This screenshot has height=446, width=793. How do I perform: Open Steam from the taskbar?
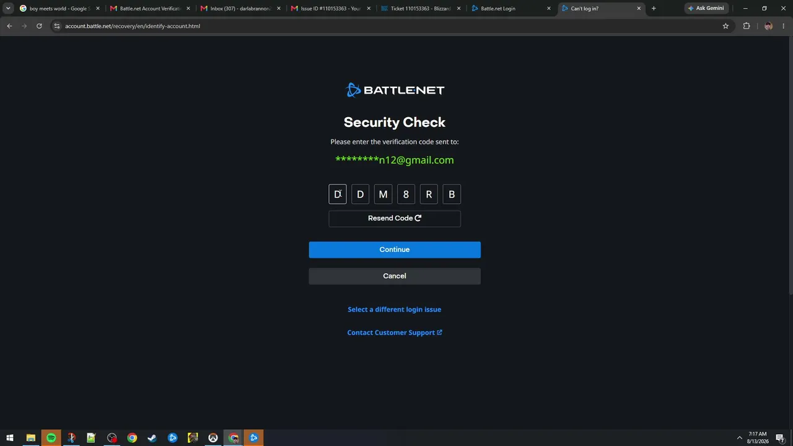click(x=152, y=438)
